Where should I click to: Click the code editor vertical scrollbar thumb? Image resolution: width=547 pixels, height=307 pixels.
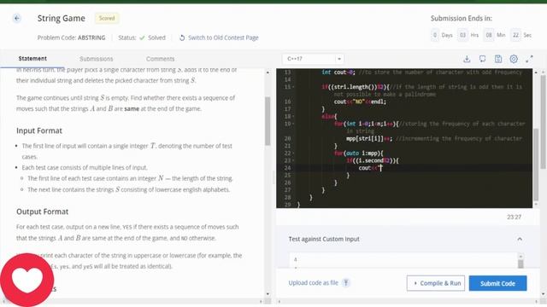point(536,165)
